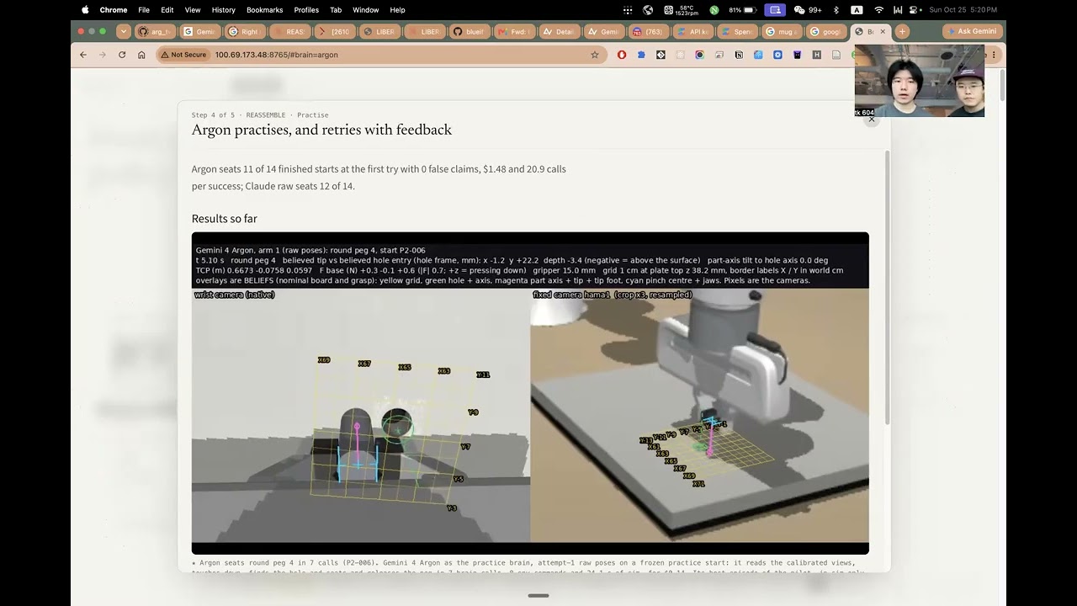
Task: Open a new browser tab
Action: click(902, 32)
